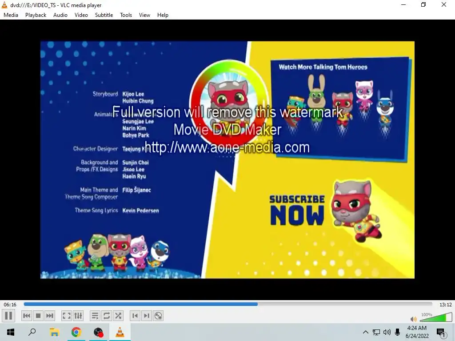Open the Tools menu
This screenshot has height=341, width=455.
[x=126, y=15]
